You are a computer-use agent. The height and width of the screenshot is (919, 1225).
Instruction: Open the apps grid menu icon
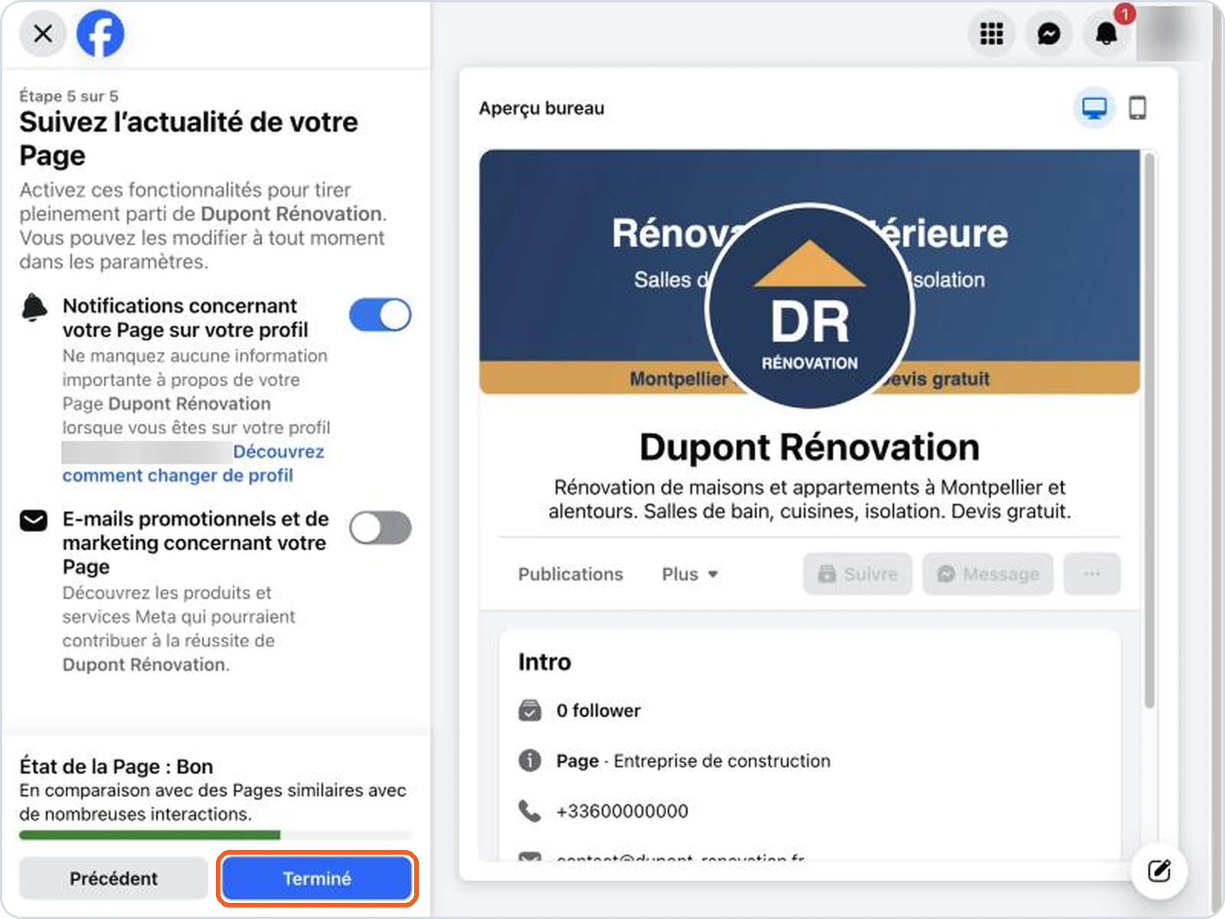(991, 34)
